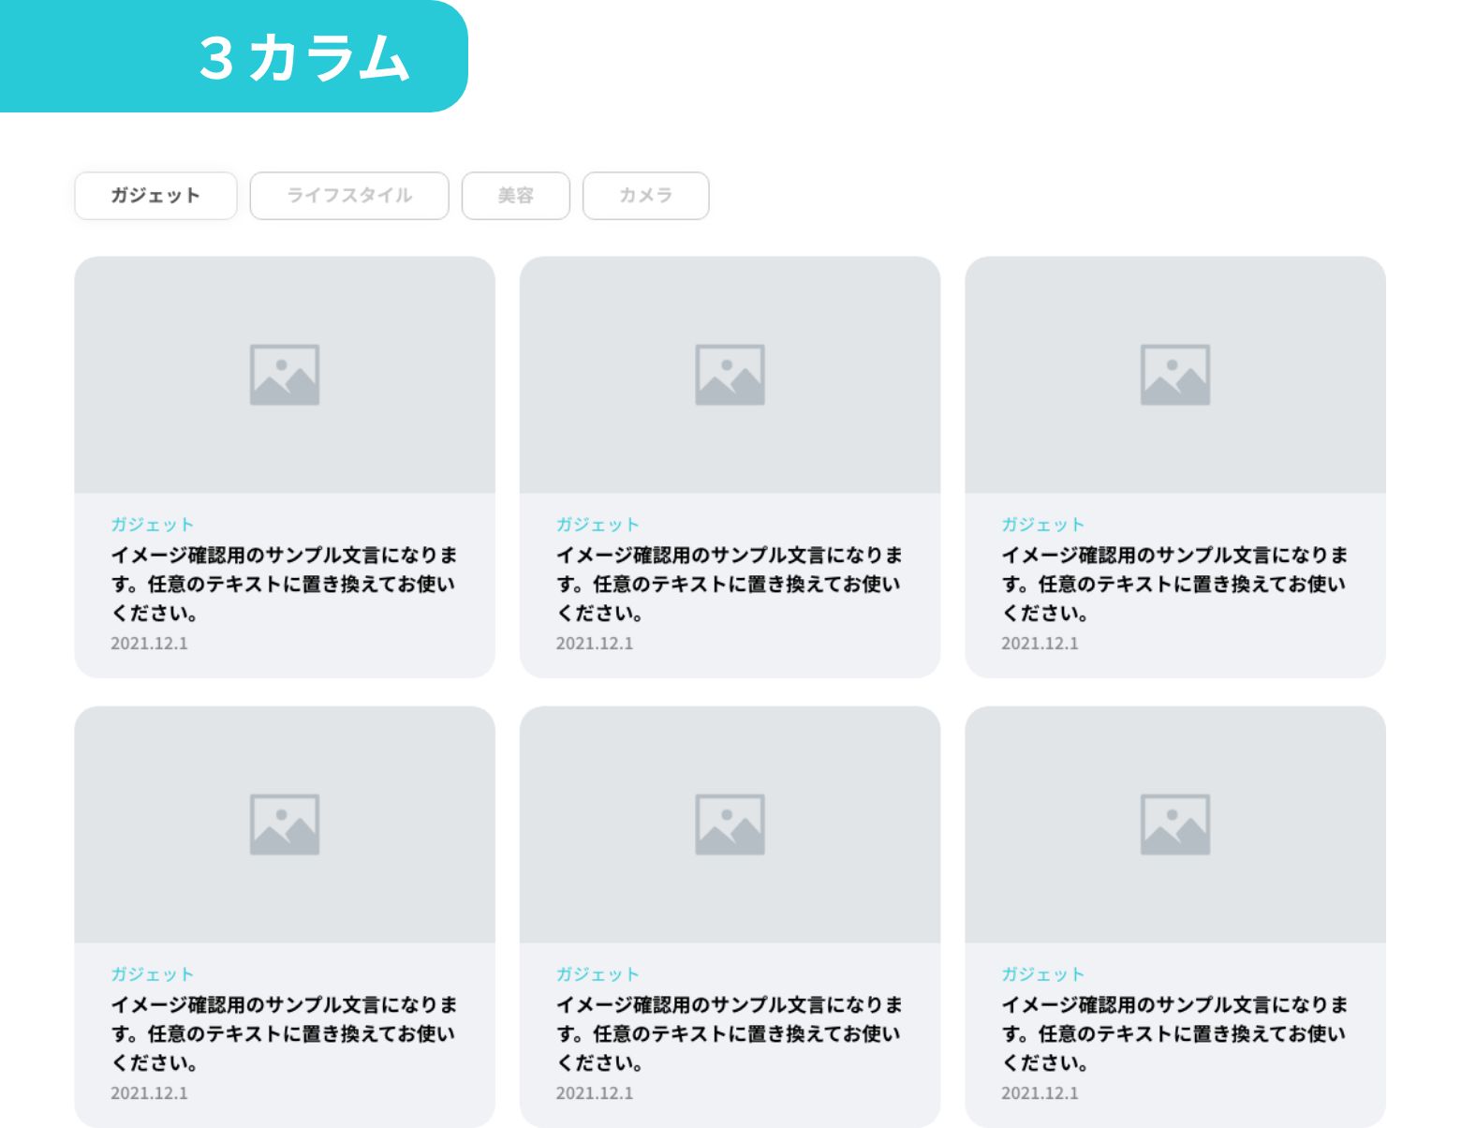The image size is (1461, 1128).
Task: Open the sample text link on the middle top card
Action: (730, 584)
